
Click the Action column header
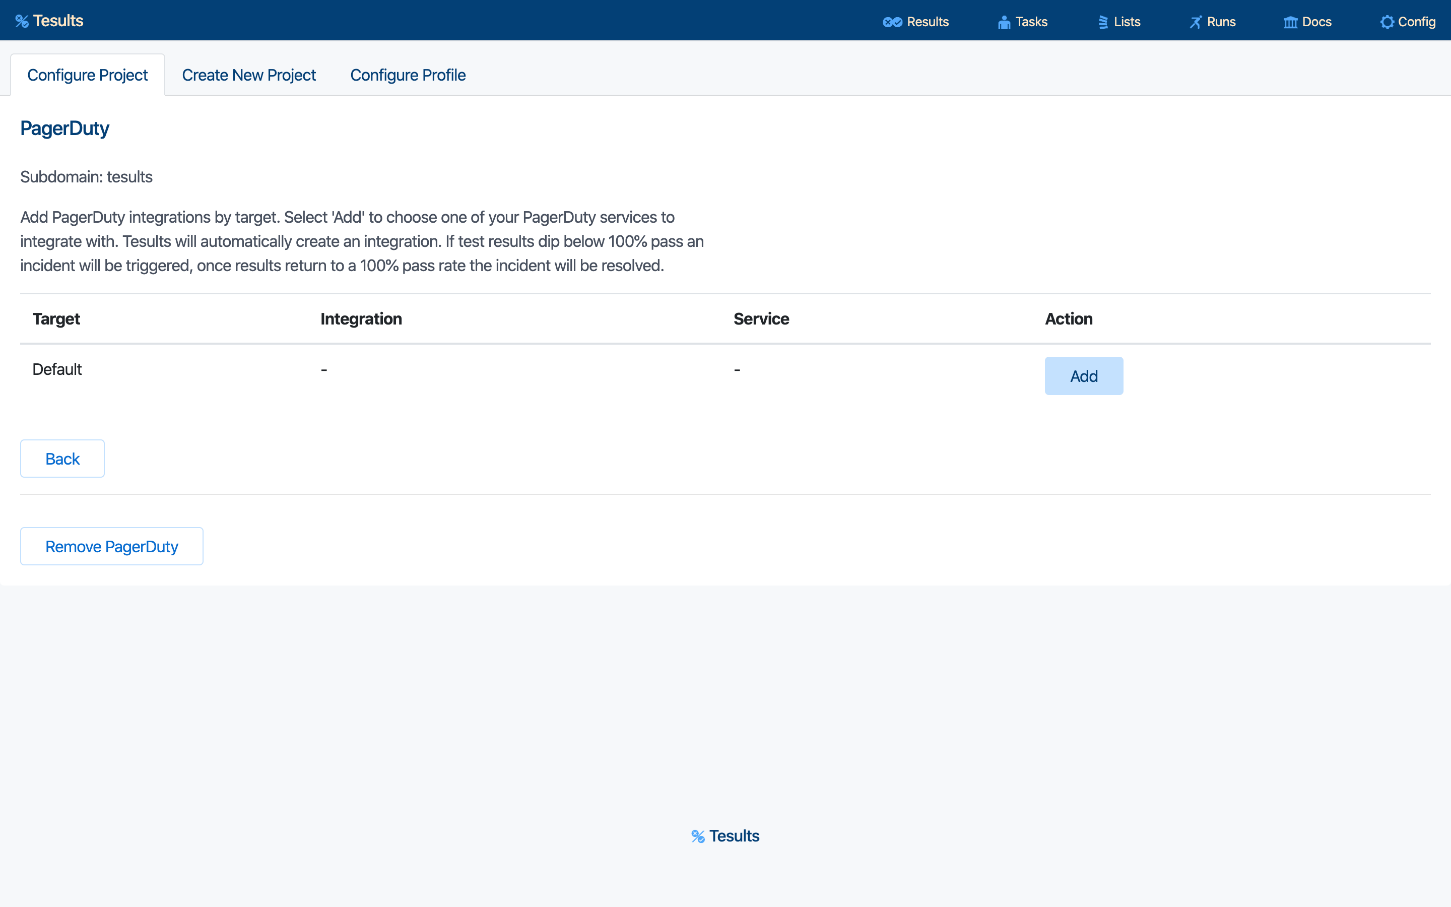(1069, 319)
